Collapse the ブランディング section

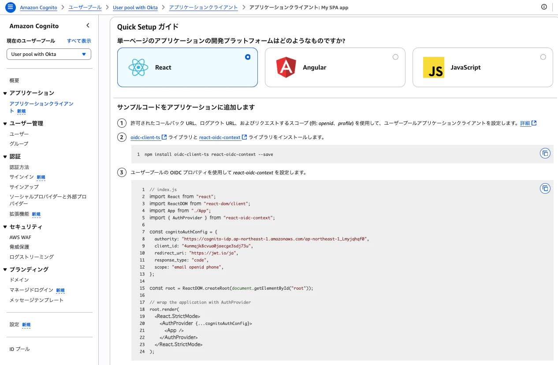coord(5,269)
